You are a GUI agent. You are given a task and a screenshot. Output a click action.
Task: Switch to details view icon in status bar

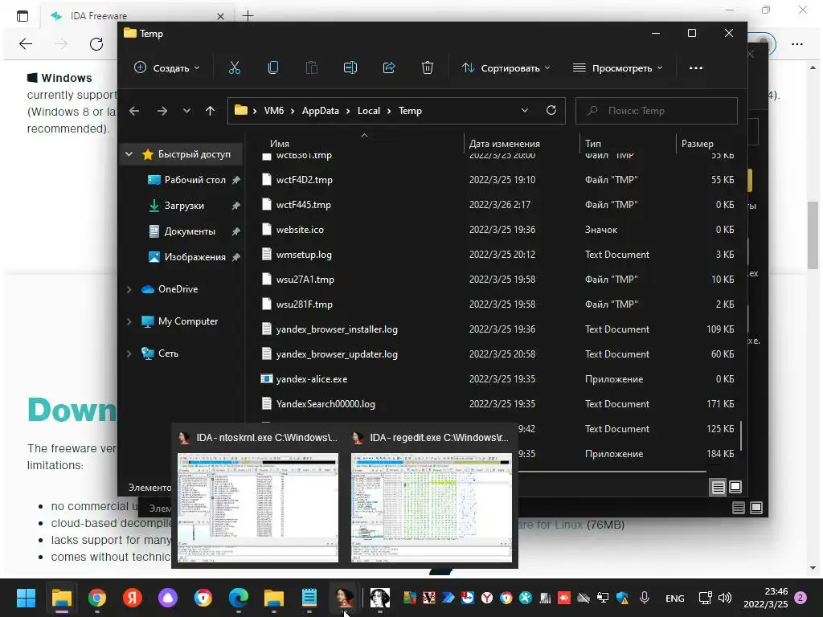[x=718, y=488]
